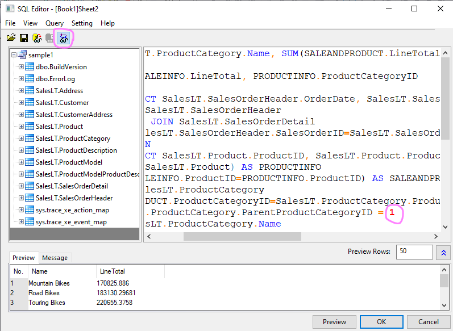453x331 pixels.
Task: Click the grayed-out toolbar icon
Action: 50,38
